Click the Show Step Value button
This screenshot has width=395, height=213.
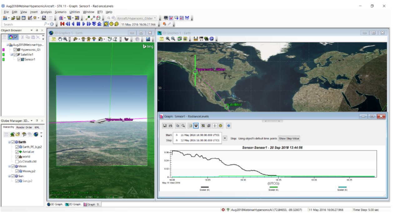pos(289,138)
